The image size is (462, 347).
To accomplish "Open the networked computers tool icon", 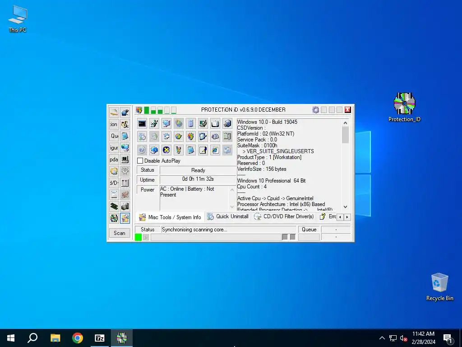I will (166, 123).
